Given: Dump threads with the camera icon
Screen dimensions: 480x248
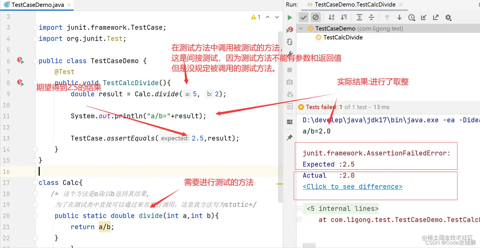Looking at the screenshot, I should click(290, 82).
